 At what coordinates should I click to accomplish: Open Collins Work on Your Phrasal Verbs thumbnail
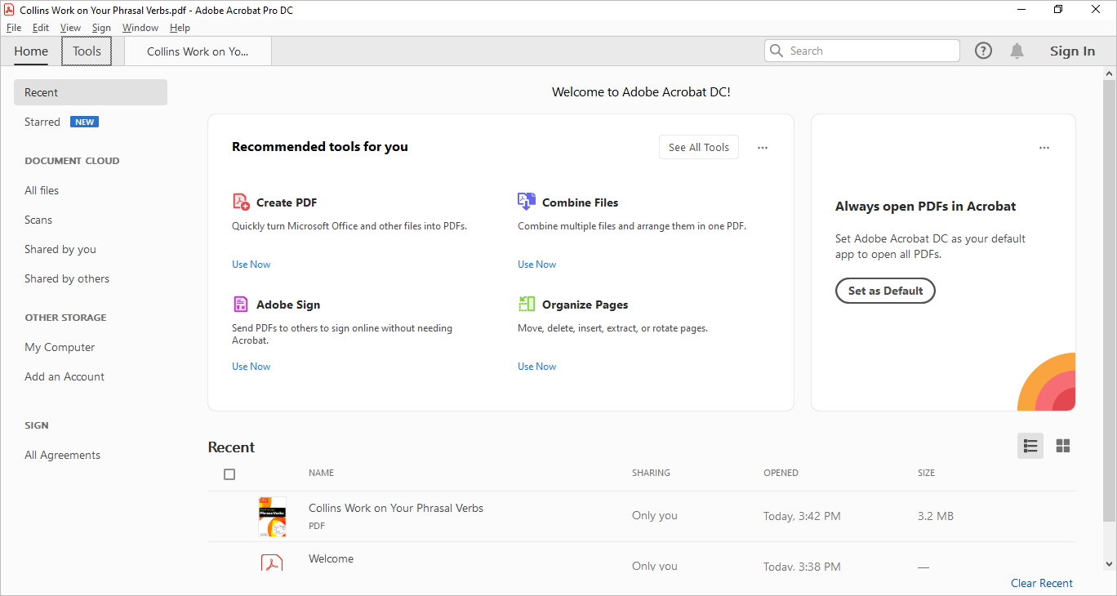272,516
